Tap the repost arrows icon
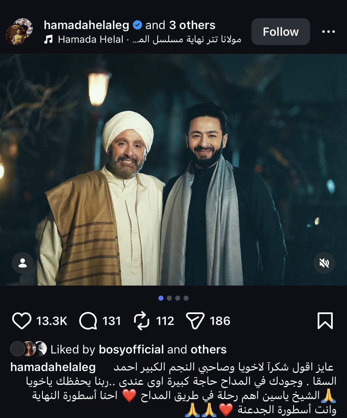Viewport: 347px width, 418px height. pyautogui.click(x=142, y=321)
